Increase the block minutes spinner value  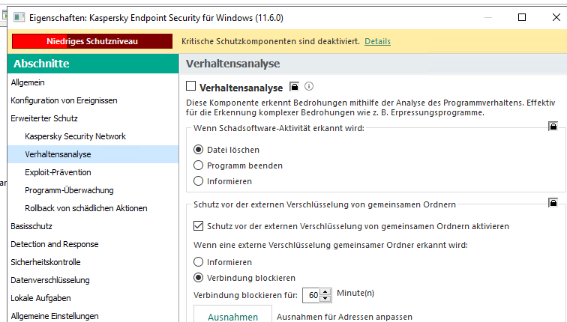tap(325, 291)
